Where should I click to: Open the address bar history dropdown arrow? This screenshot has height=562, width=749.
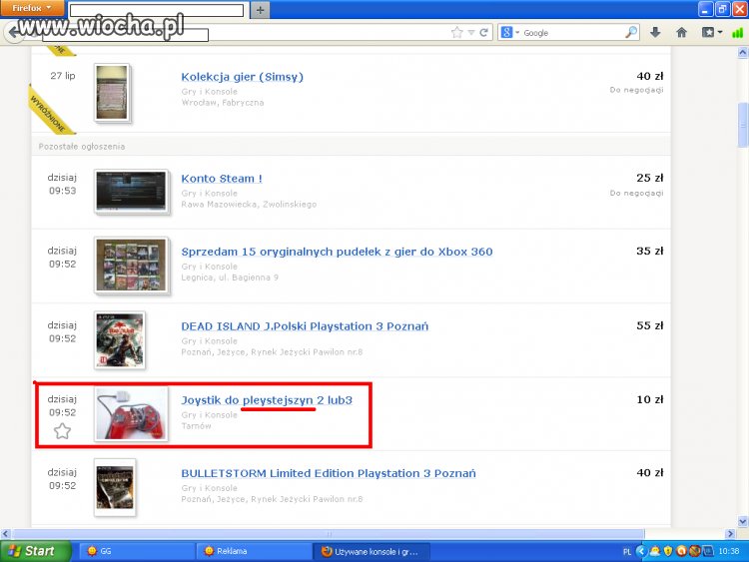pos(471,33)
